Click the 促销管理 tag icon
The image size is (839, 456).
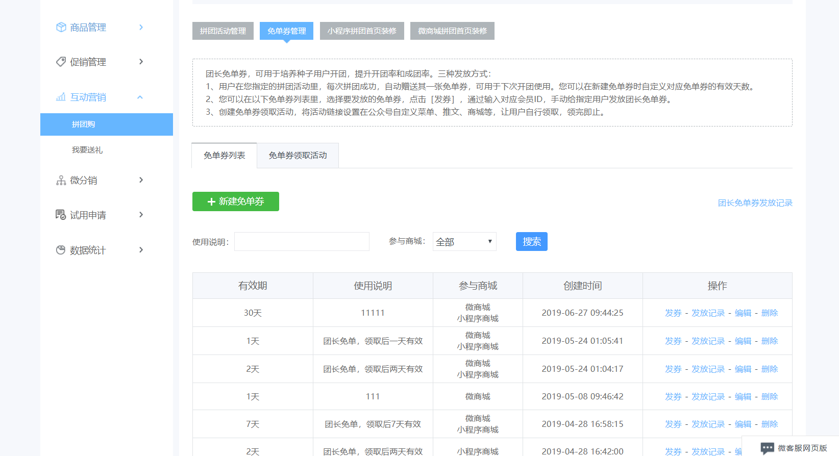(x=61, y=62)
